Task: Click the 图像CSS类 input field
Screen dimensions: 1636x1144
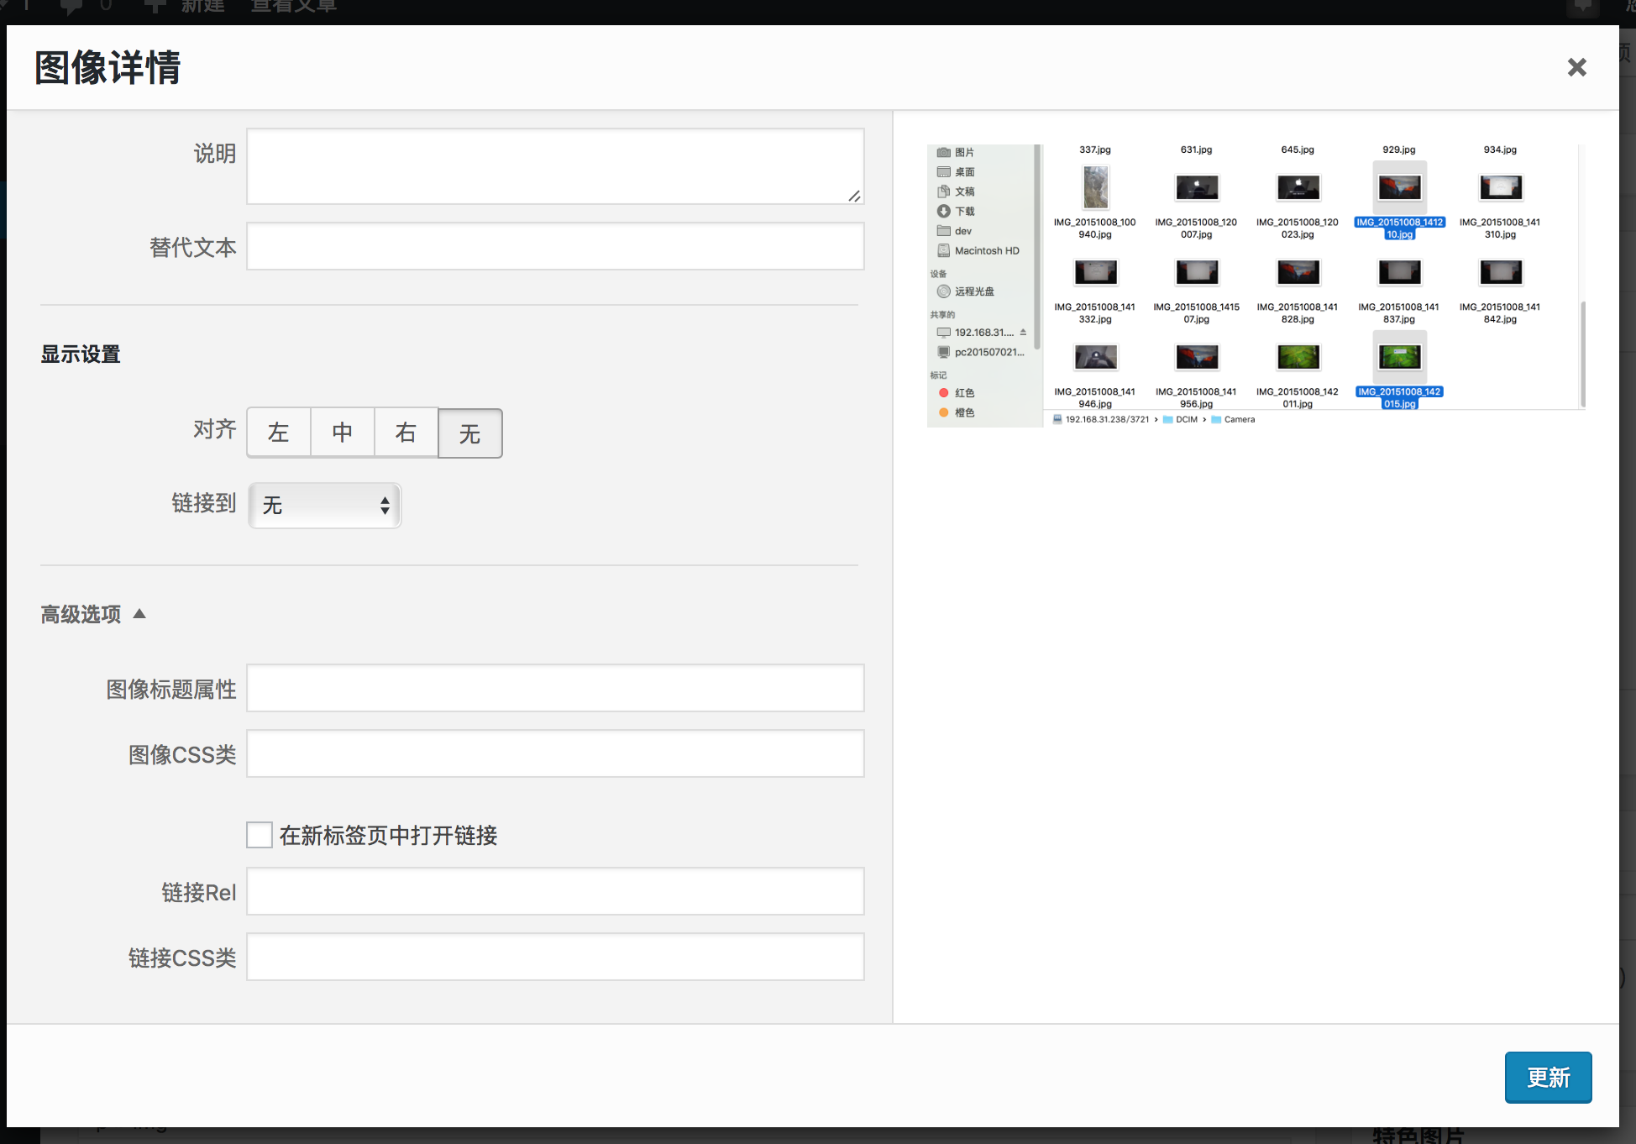Action: click(555, 753)
